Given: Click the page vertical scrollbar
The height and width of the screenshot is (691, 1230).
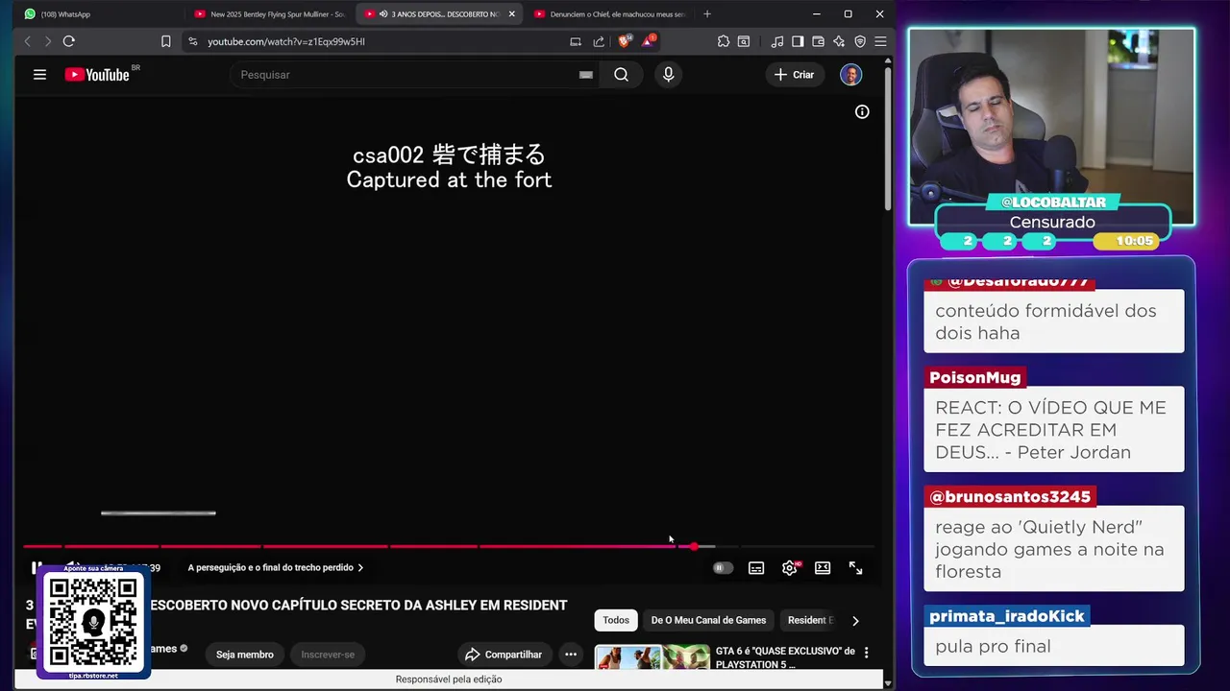Looking at the screenshot, I should (888, 139).
